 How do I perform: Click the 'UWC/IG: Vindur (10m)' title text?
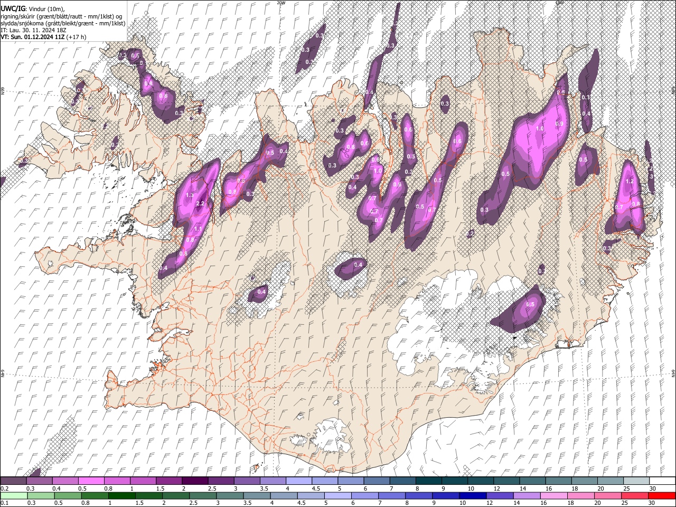(33, 9)
